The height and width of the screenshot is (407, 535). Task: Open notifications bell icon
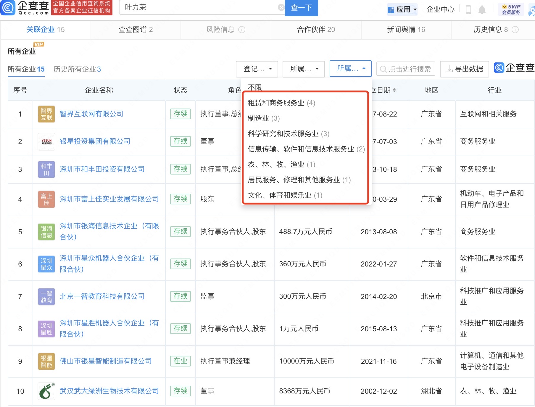[x=482, y=9]
